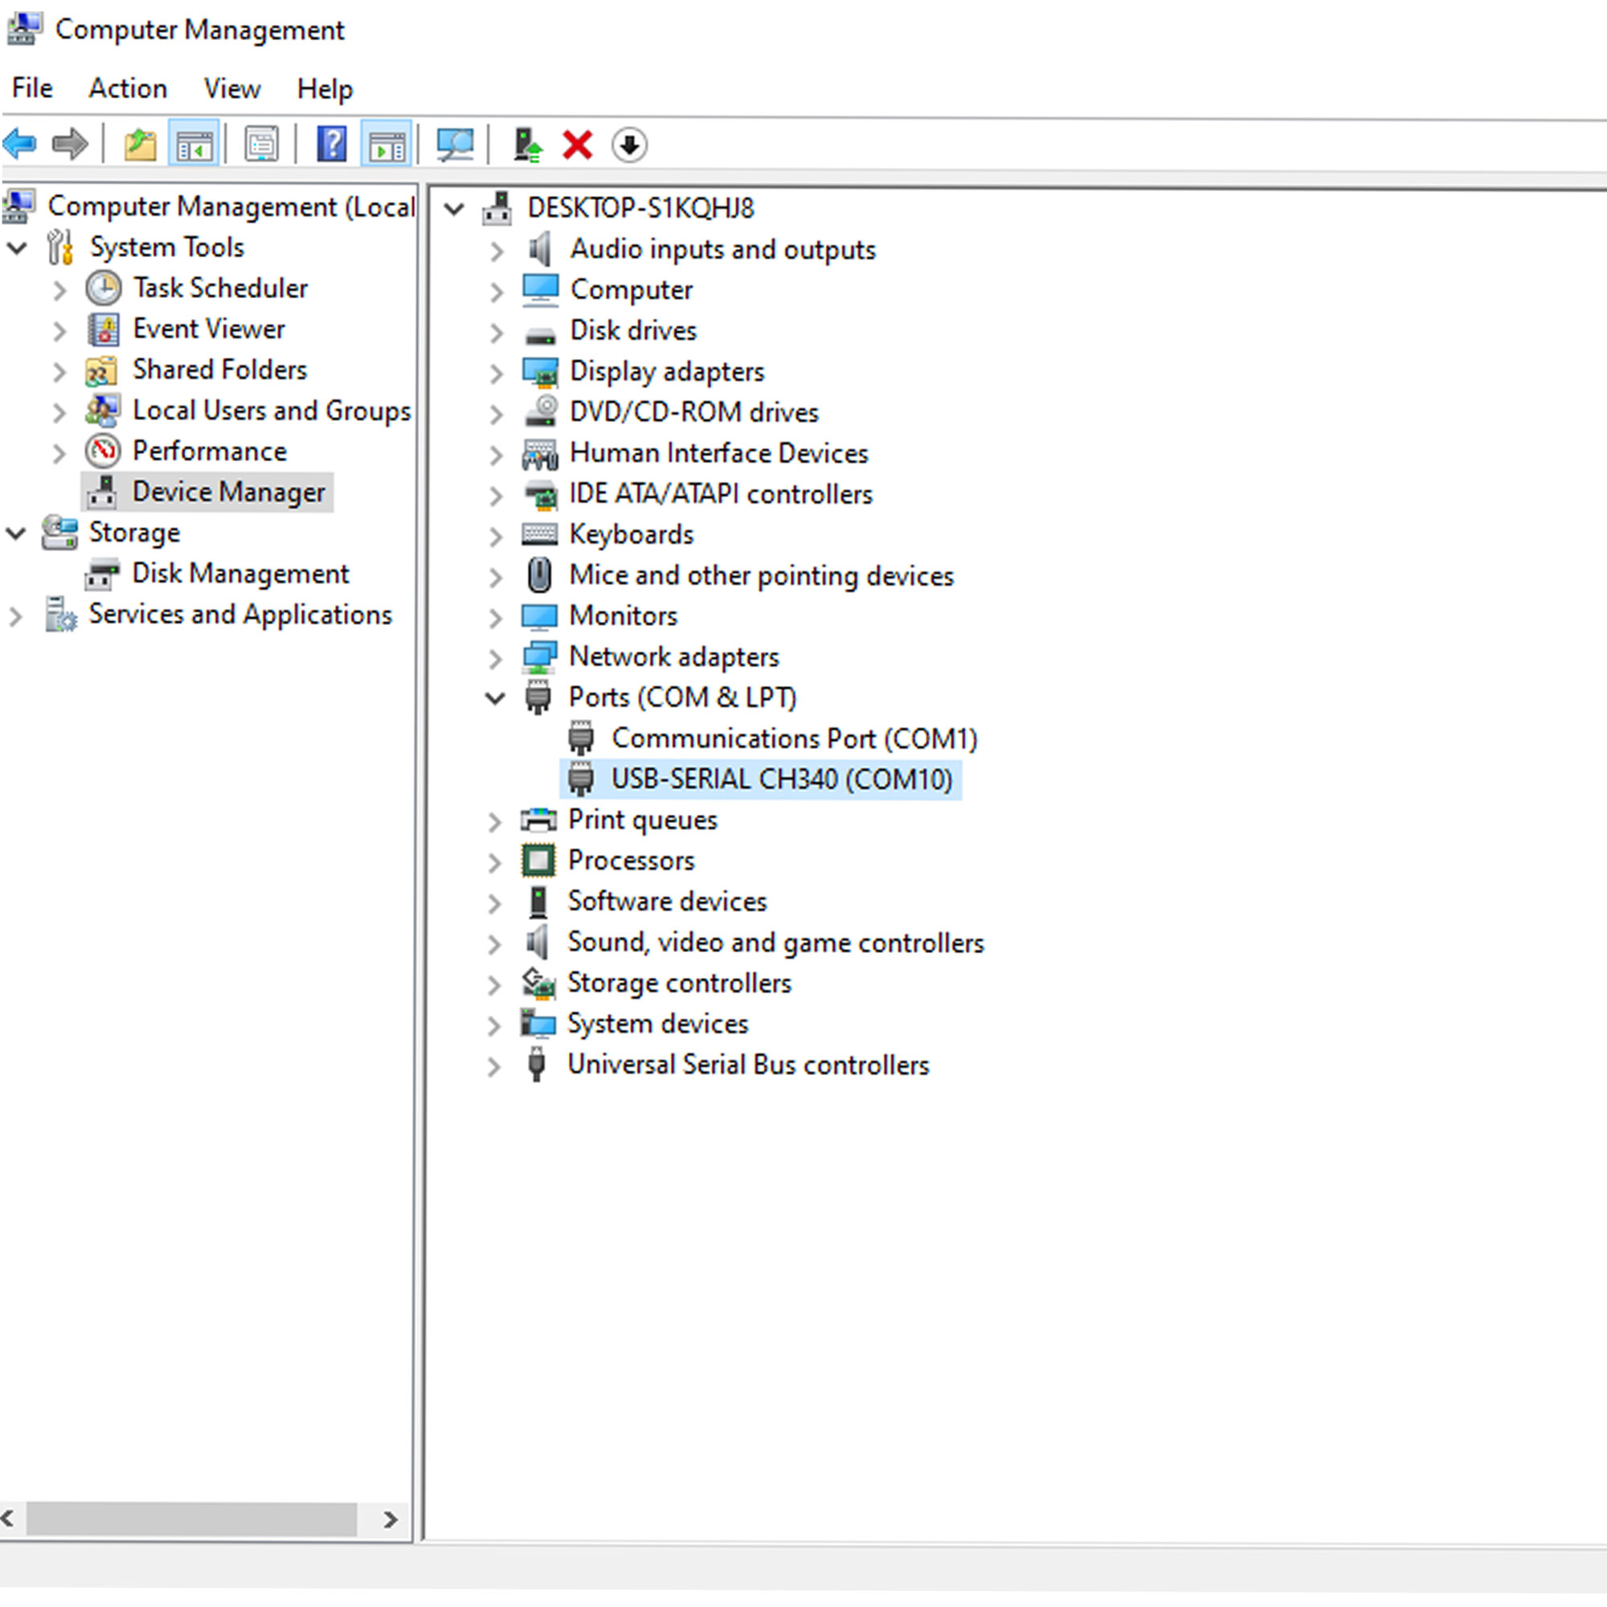Screen dimensions: 1607x1607
Task: Toggle the Show/Hide Action Pane button
Action: [x=386, y=144]
